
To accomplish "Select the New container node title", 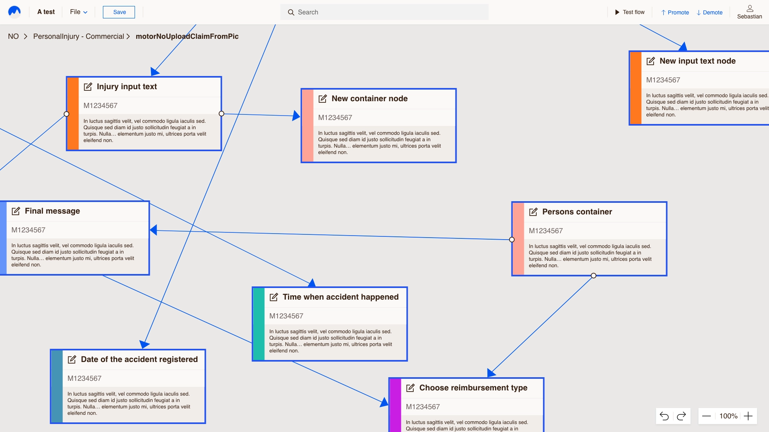I will tap(370, 99).
